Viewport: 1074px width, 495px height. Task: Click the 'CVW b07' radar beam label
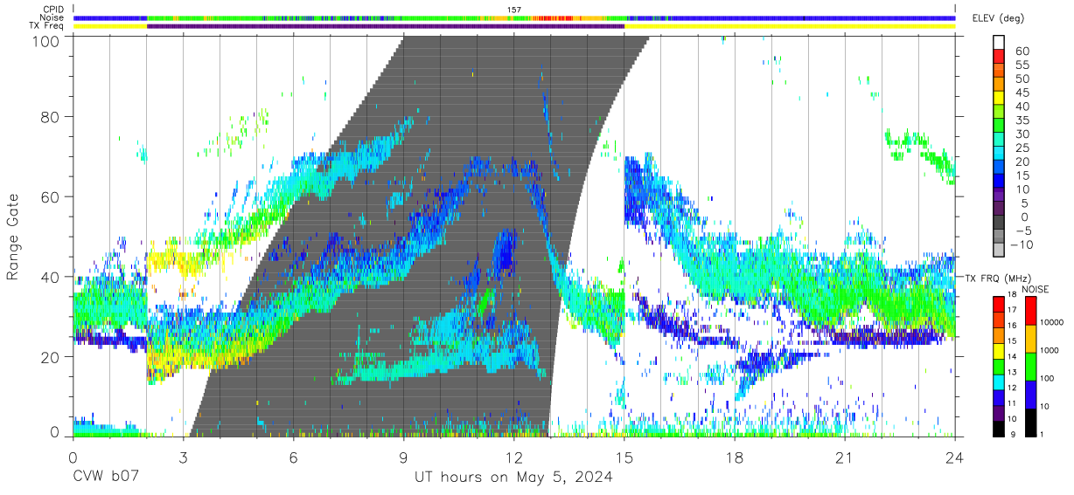pos(108,478)
